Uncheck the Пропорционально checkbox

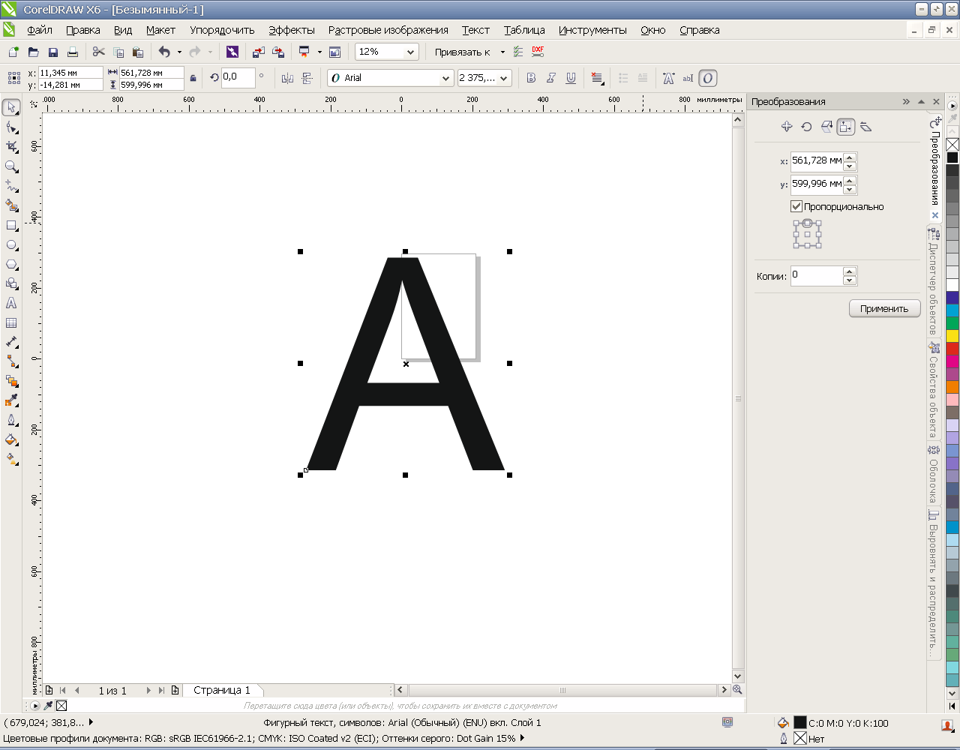click(x=796, y=206)
